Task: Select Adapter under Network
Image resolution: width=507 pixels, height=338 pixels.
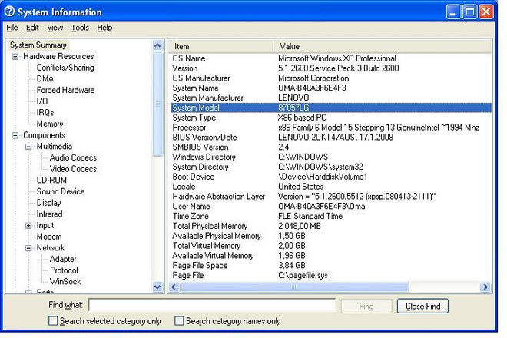Action: (63, 260)
